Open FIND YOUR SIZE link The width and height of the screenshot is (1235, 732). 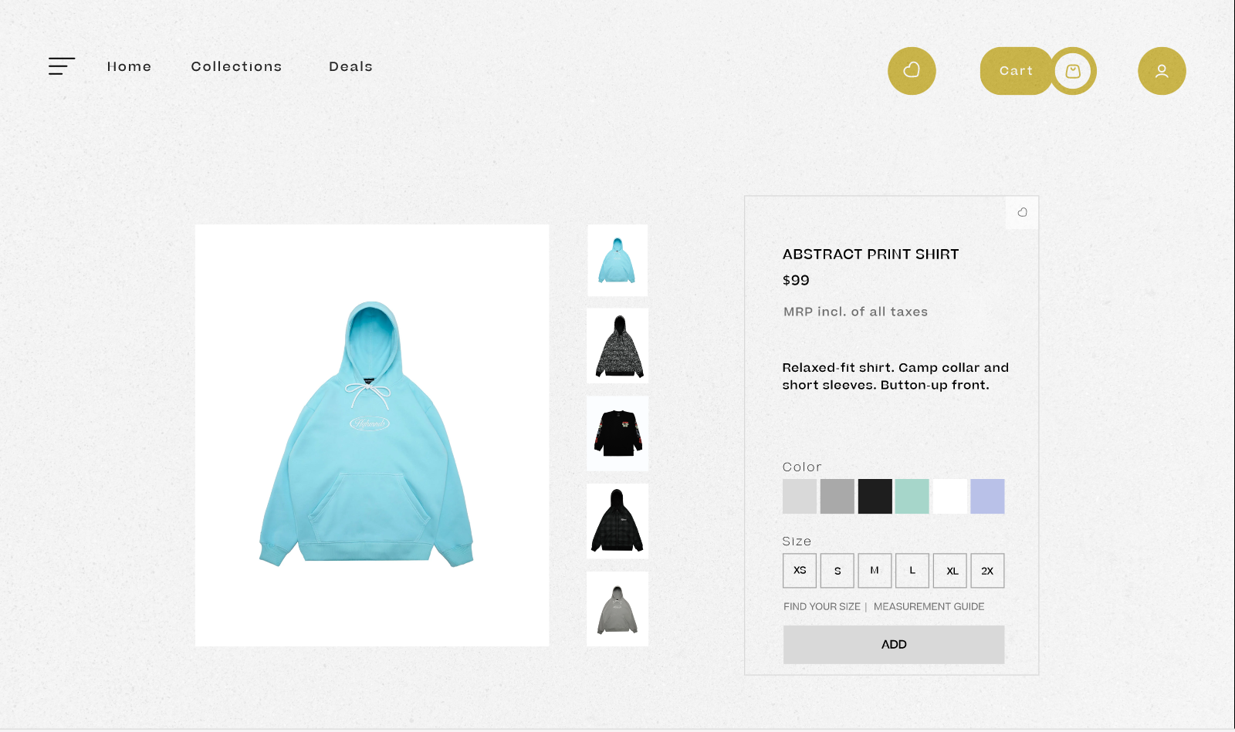[x=822, y=606]
